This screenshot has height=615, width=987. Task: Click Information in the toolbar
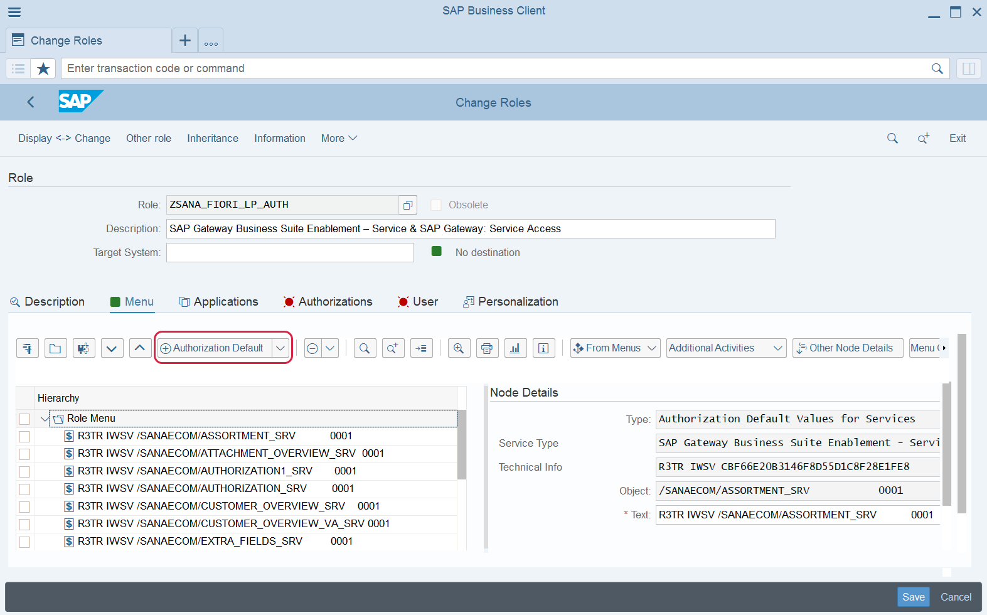[x=280, y=138]
